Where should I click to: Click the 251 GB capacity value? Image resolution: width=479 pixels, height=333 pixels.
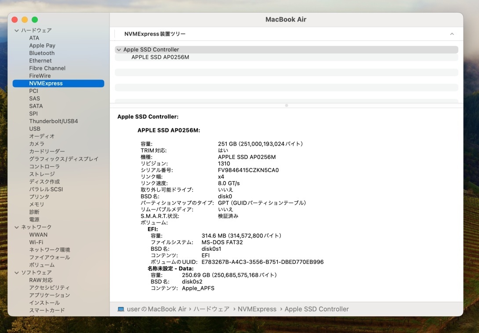[260, 144]
